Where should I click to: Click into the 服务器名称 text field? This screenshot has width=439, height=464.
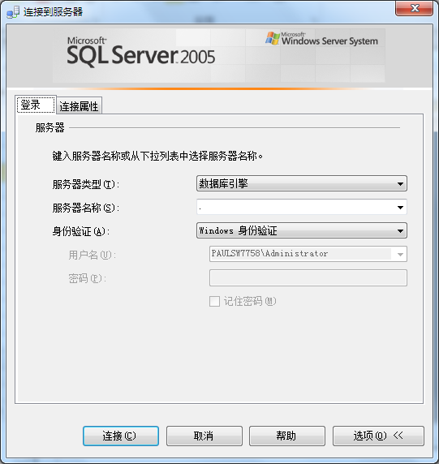(296, 207)
